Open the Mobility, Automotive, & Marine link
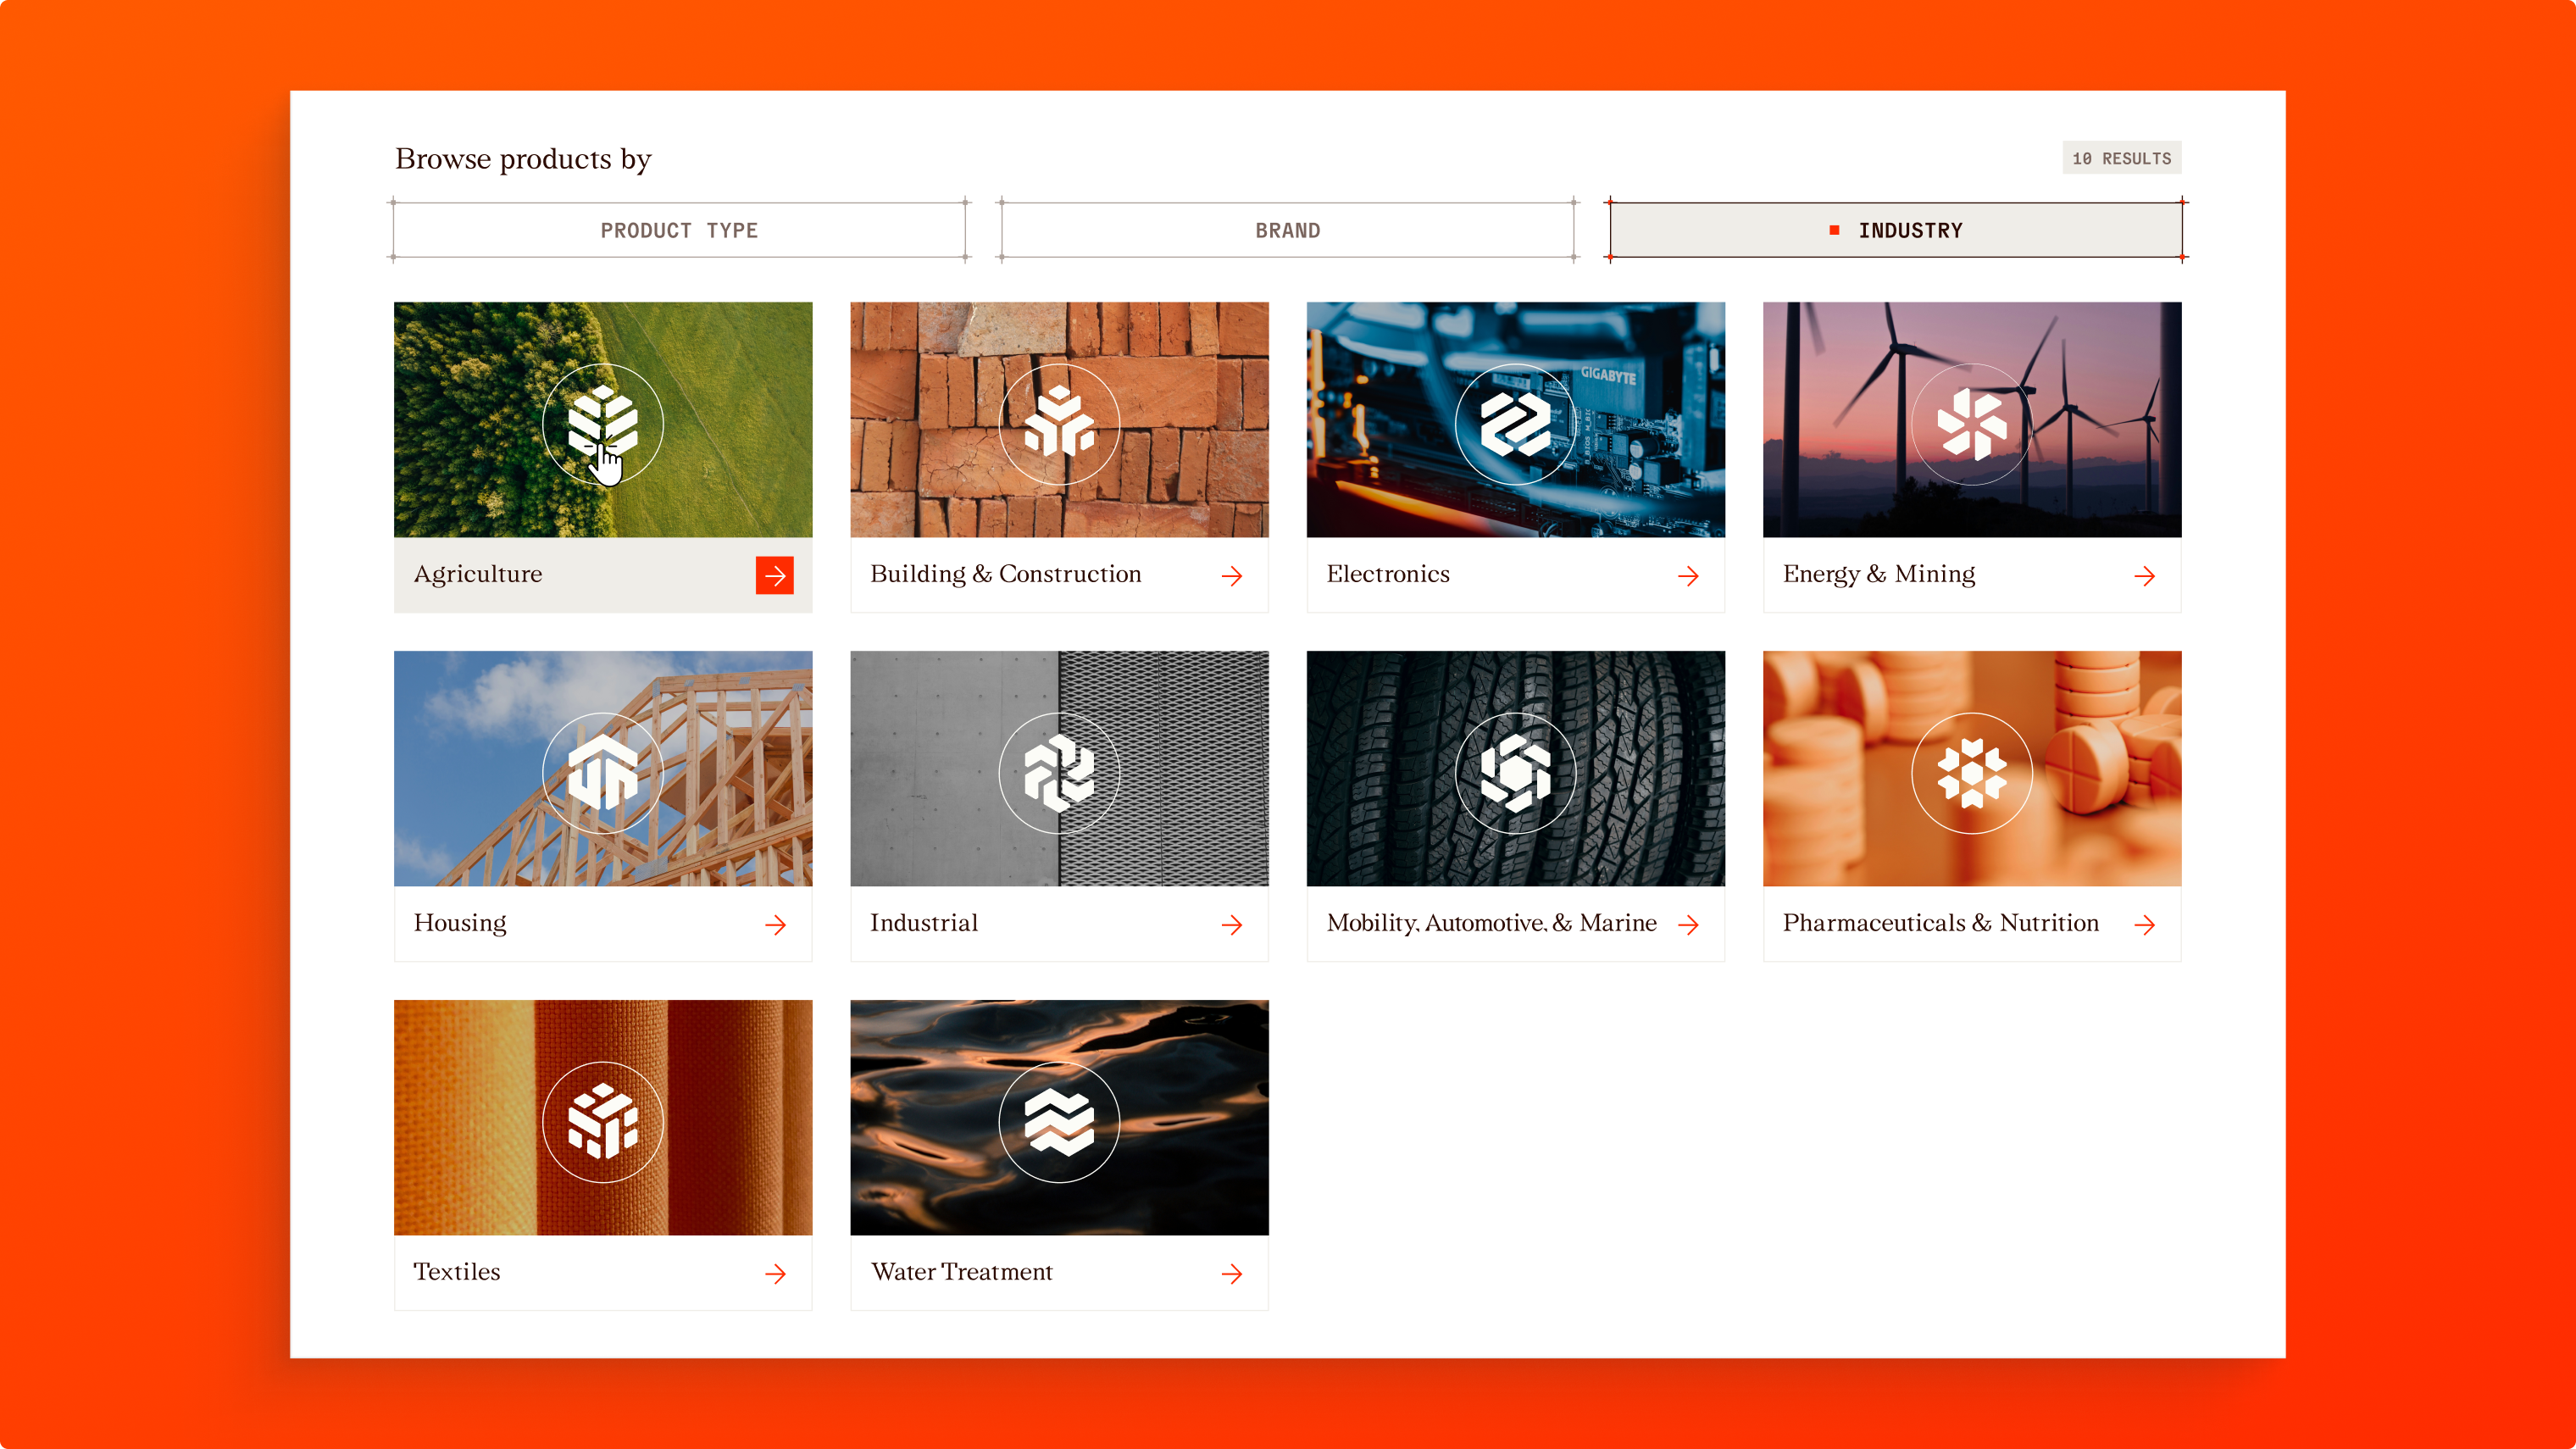This screenshot has height=1449, width=2576. coord(1490,923)
